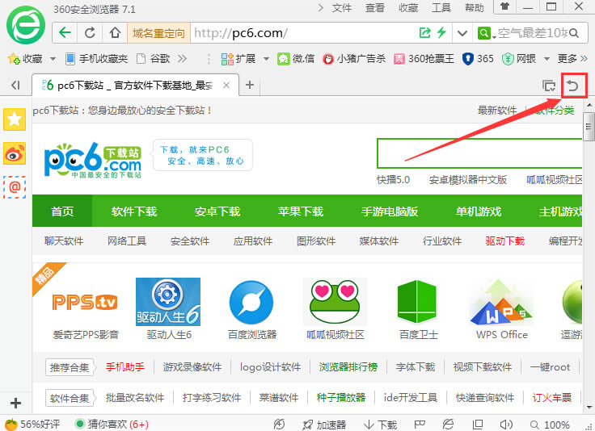Open the skin shirt icon
595x431 pixels.
pos(504,6)
